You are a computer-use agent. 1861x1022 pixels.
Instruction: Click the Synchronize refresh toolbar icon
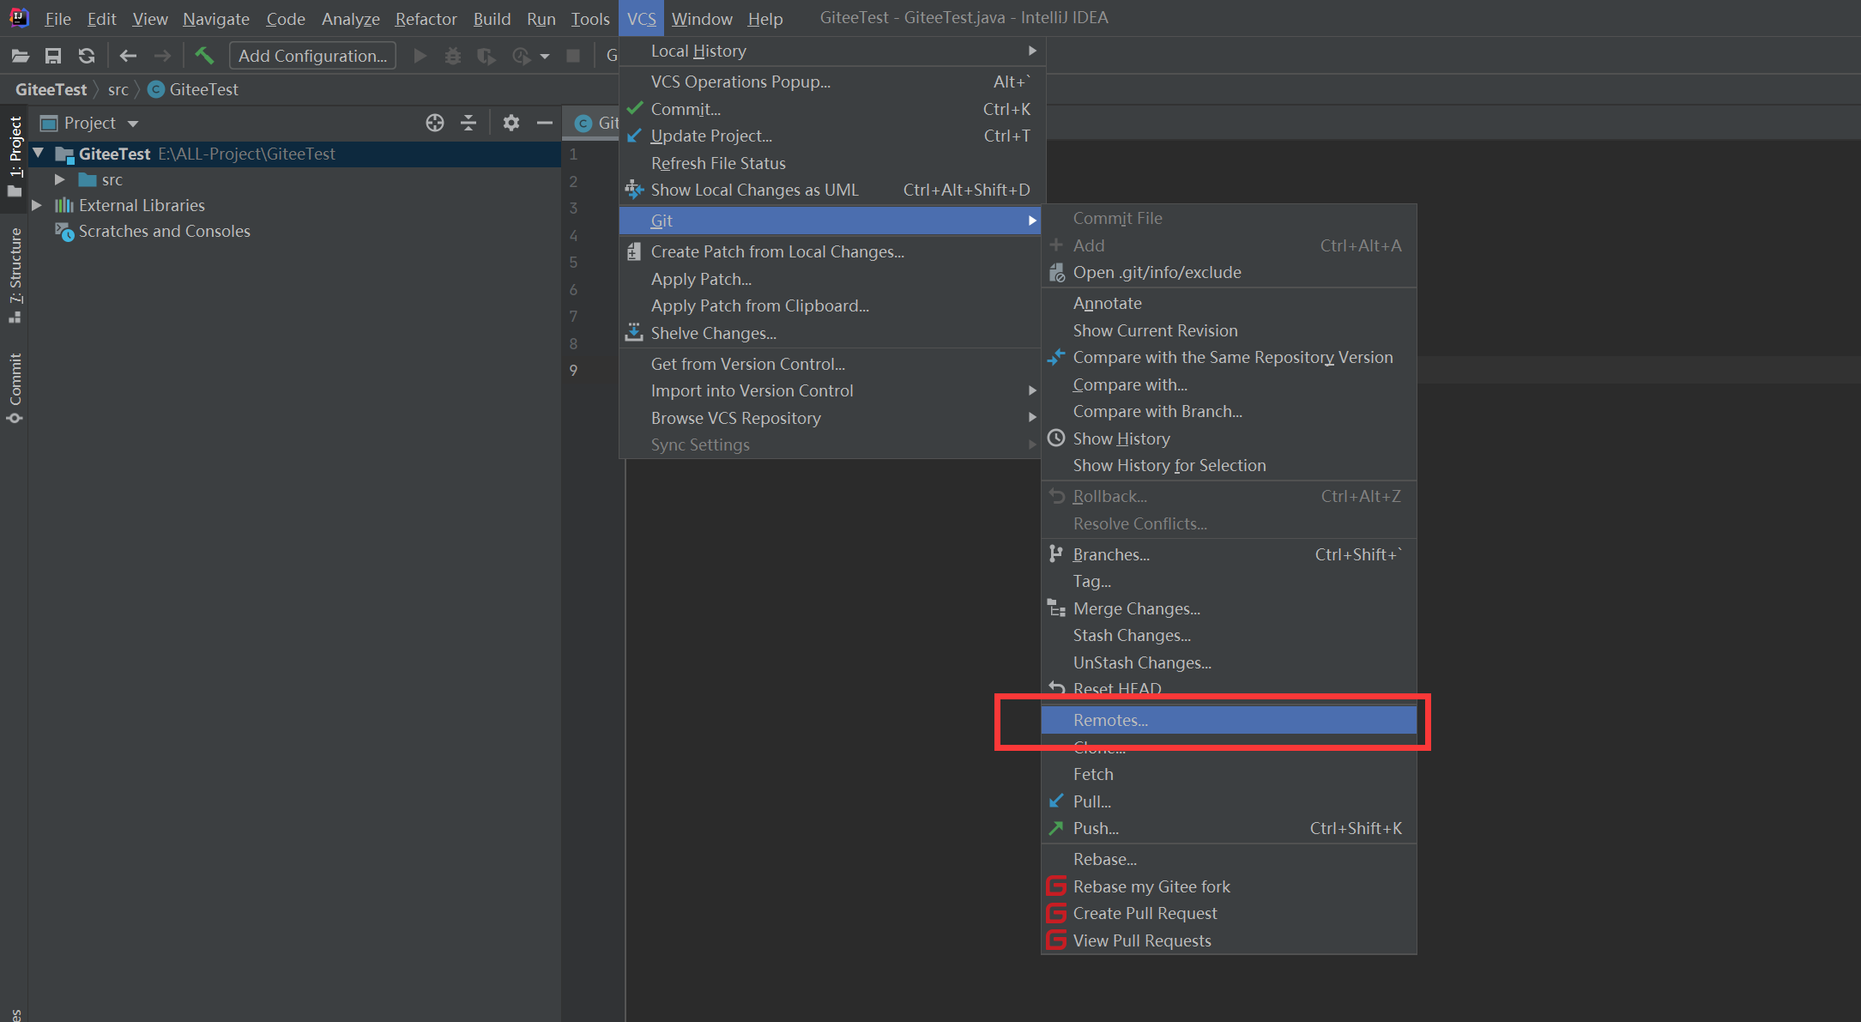pos(87,56)
